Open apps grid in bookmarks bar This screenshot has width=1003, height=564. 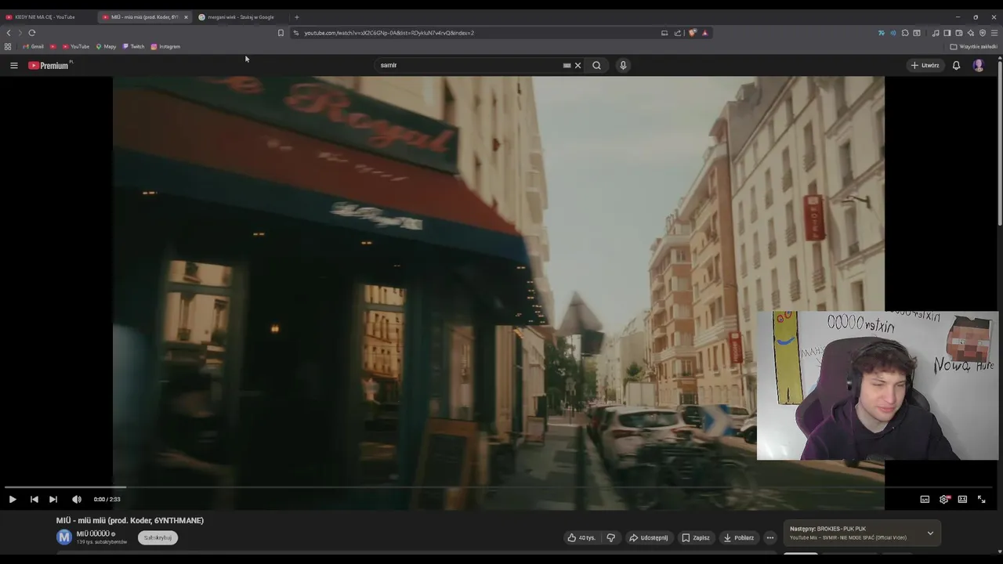point(8,46)
